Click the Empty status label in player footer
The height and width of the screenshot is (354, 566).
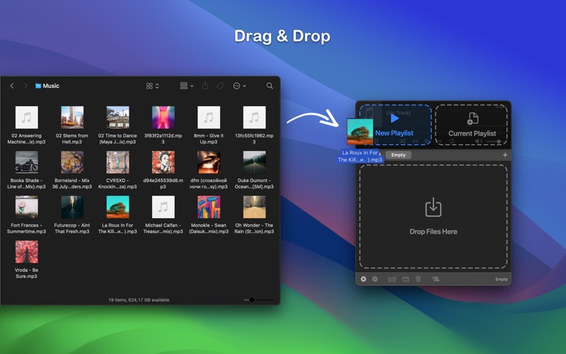pos(502,279)
